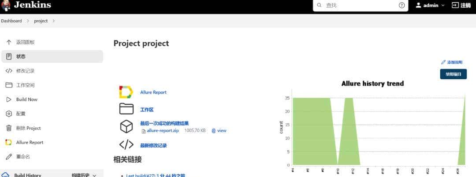Click the pencil icon for 添加说明
This screenshot has height=177, width=476.
pos(443,62)
